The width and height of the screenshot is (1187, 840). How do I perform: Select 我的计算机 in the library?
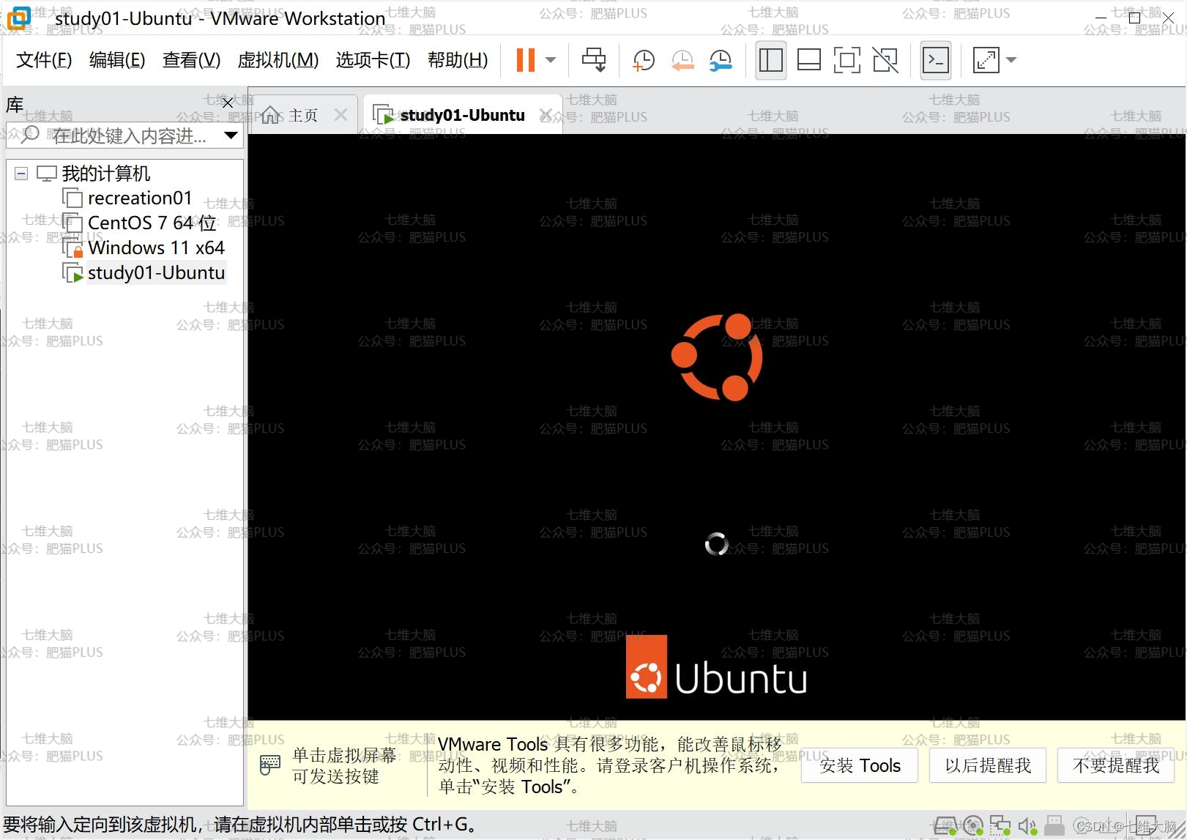[106, 174]
